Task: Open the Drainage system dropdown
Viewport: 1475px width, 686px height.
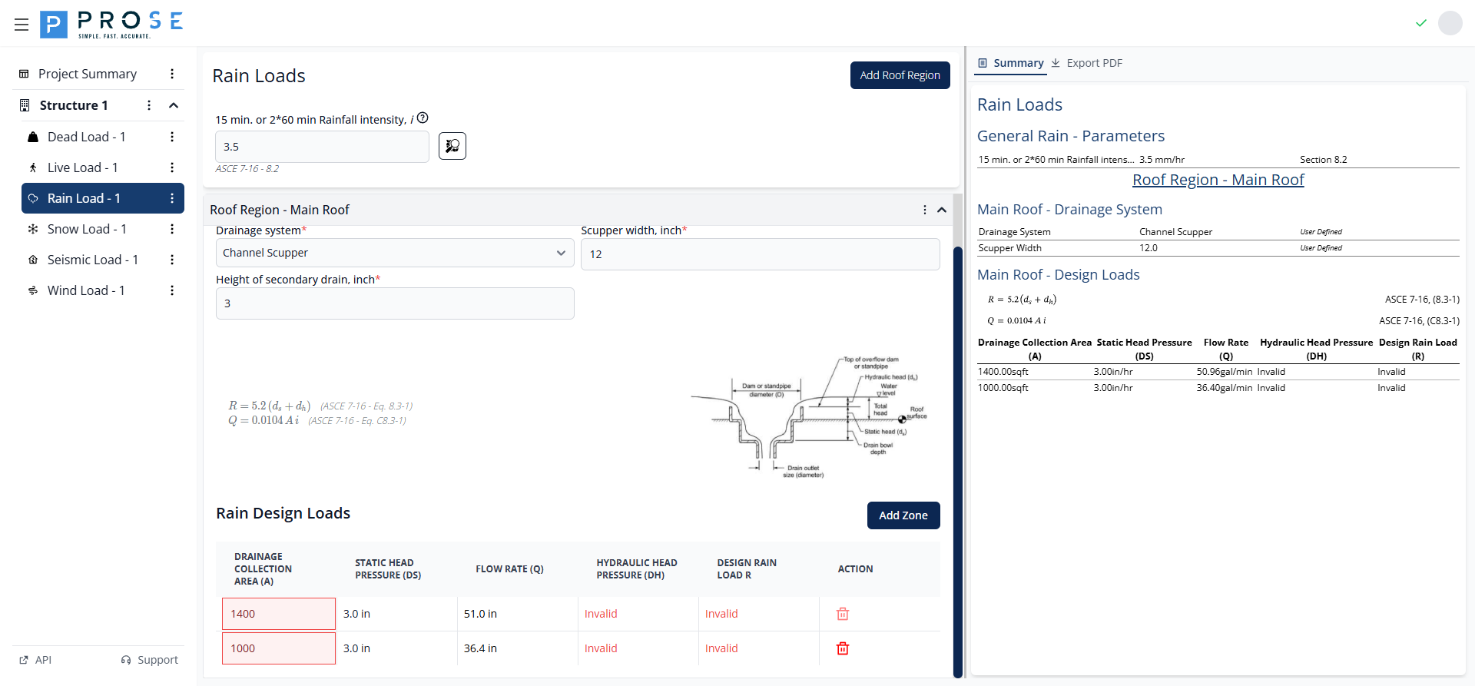Action: point(394,253)
